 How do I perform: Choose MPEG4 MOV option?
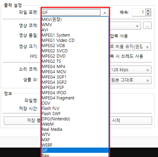(x=75, y=72)
